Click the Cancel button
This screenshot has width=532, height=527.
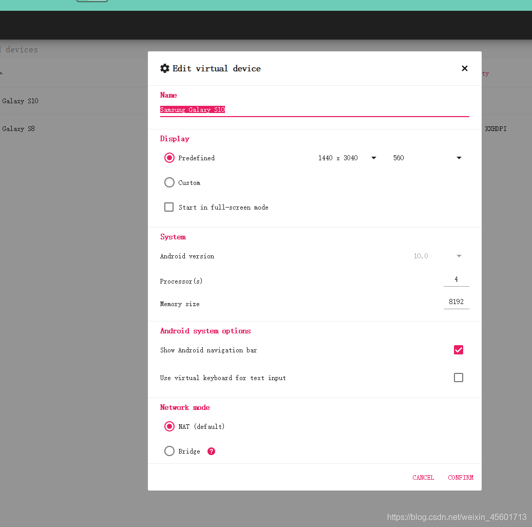pos(423,478)
